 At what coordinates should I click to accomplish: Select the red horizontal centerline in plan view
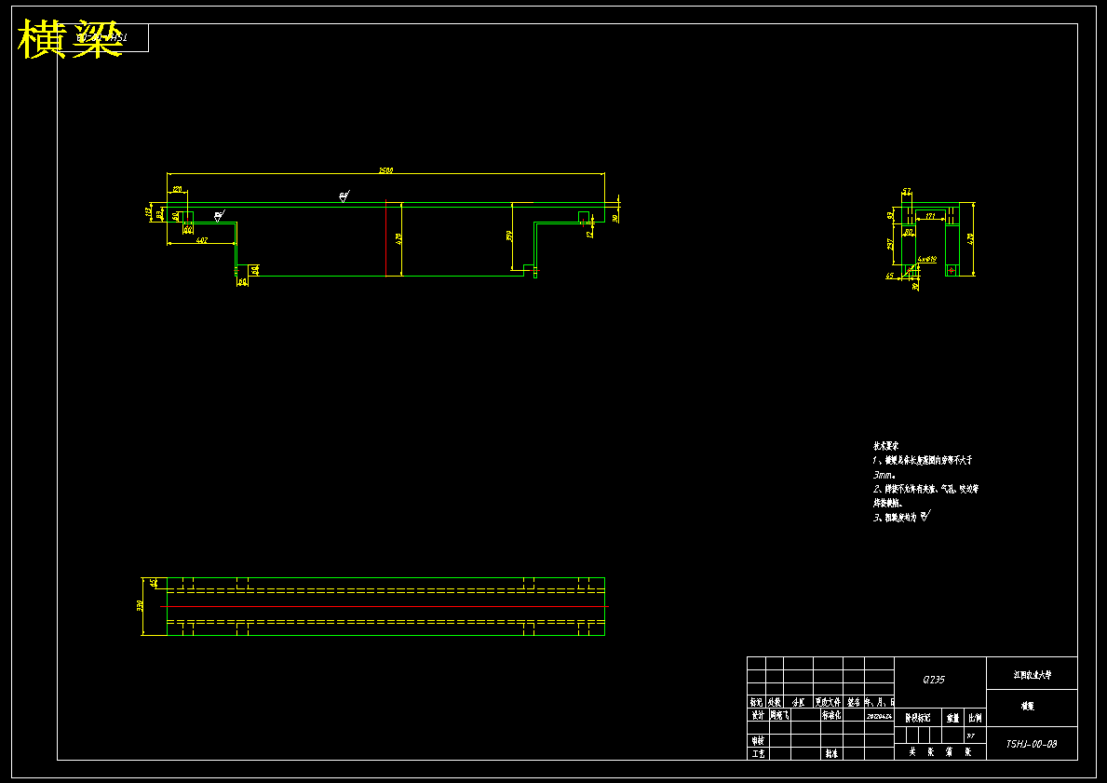click(385, 606)
